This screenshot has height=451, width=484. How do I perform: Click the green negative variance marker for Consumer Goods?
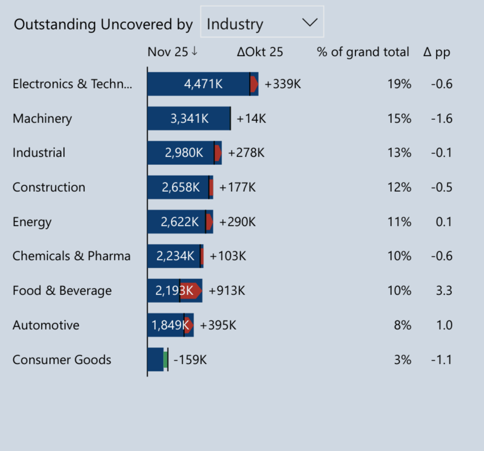(x=166, y=360)
